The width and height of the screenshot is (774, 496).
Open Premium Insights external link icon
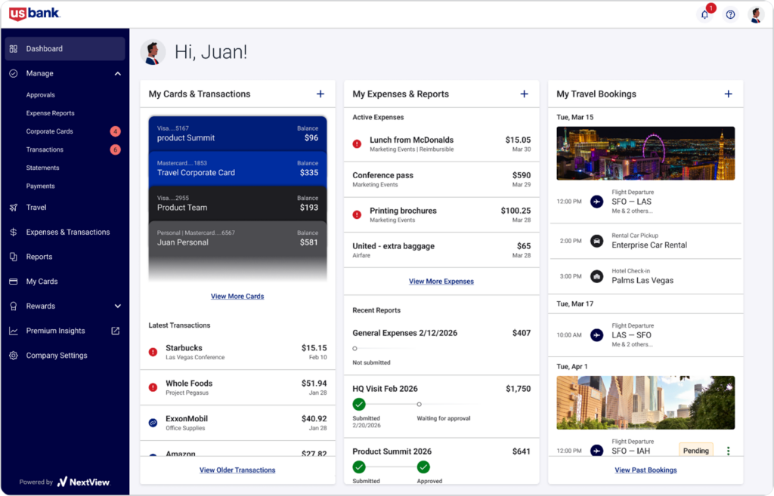pos(116,331)
